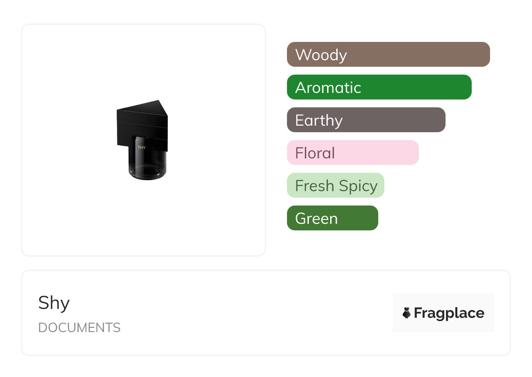532x377 pixels.
Task: Click the Floral text label
Action: pos(315,153)
